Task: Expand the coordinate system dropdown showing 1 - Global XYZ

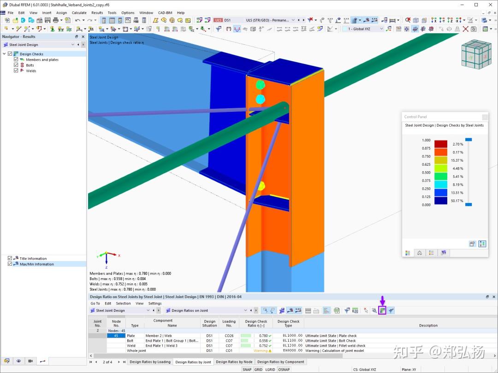Action: tap(381, 29)
